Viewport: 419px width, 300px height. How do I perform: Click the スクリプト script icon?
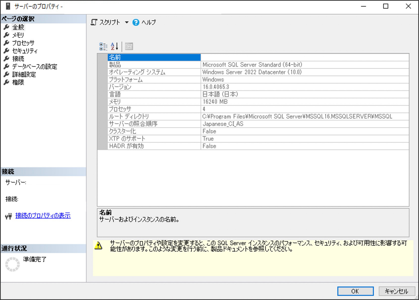(94, 22)
